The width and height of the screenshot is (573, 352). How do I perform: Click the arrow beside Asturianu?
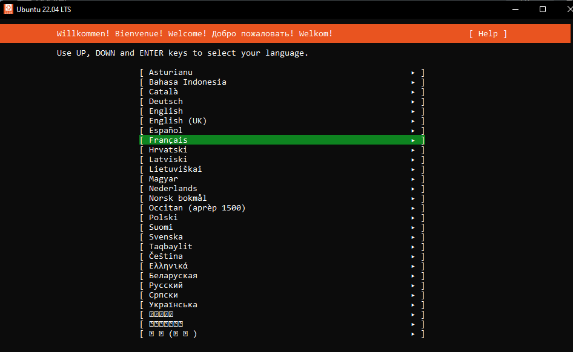[x=413, y=73]
